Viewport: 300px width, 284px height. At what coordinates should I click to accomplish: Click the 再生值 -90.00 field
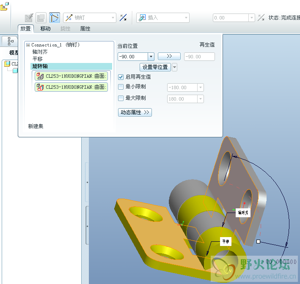[x=199, y=57]
